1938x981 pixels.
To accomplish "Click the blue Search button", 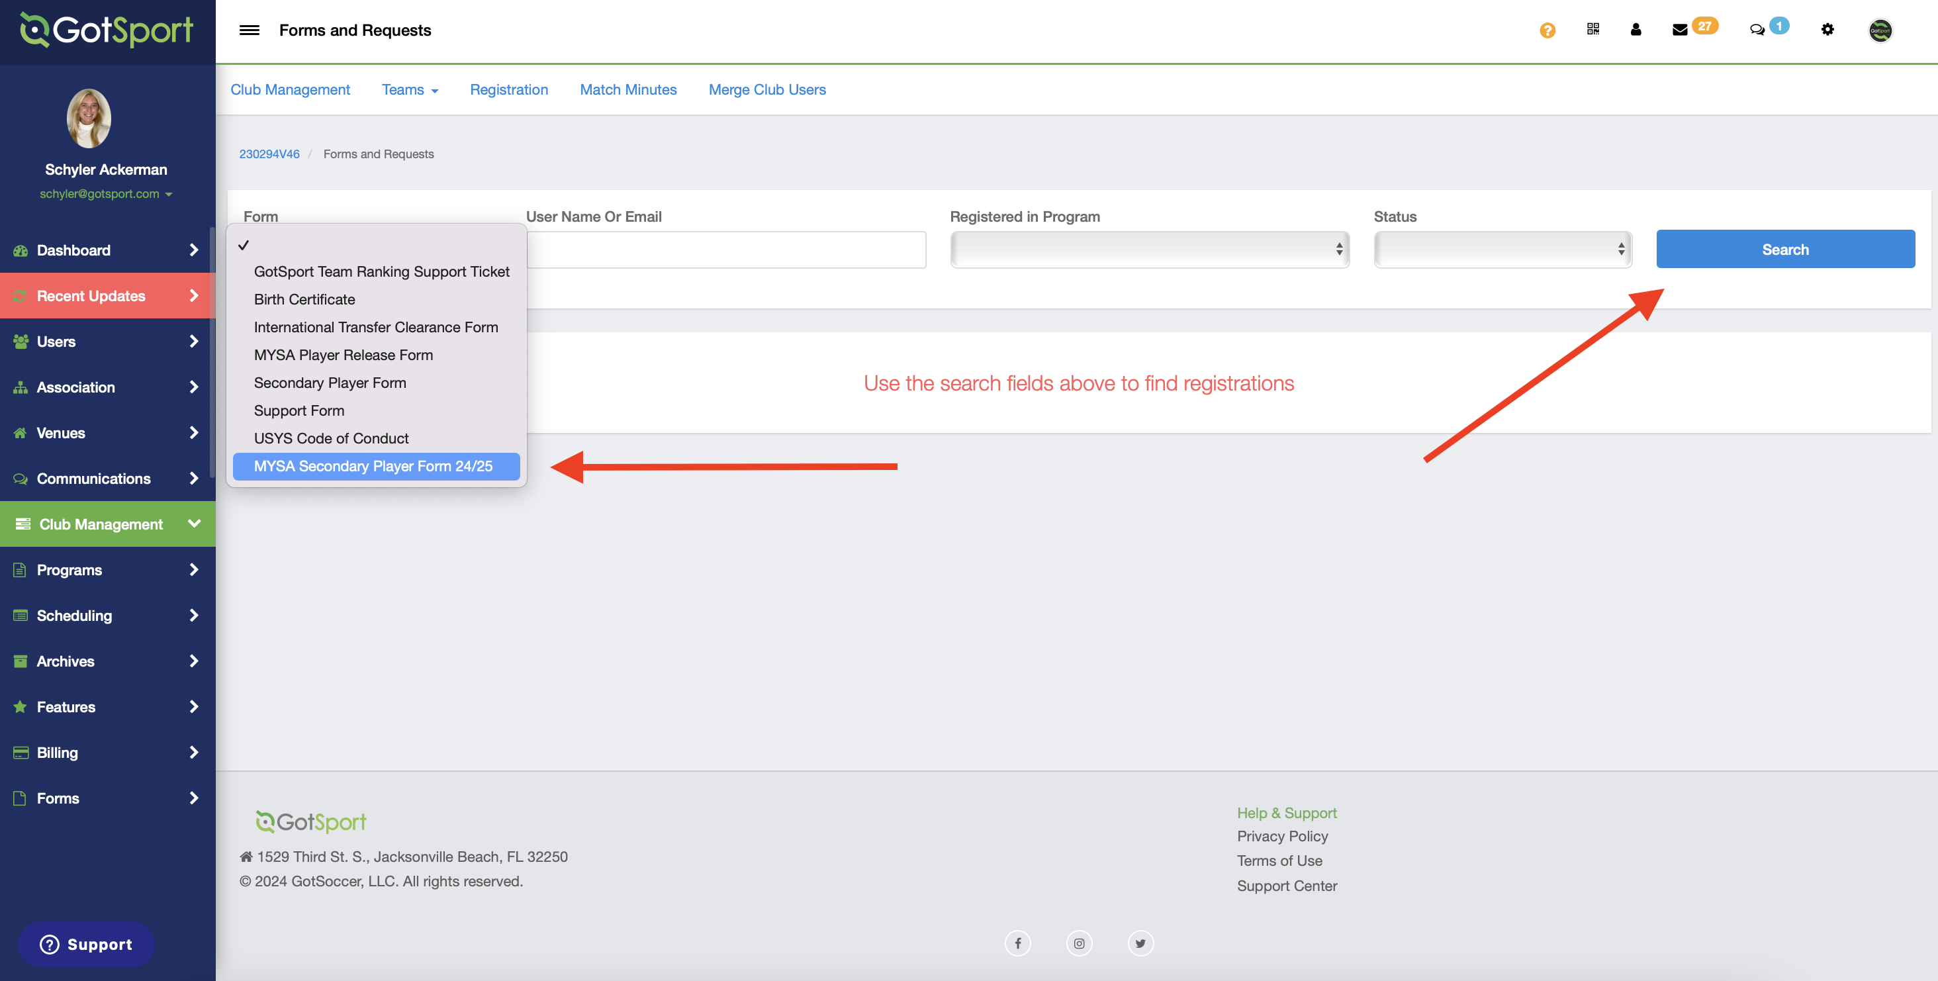I will pos(1785,249).
